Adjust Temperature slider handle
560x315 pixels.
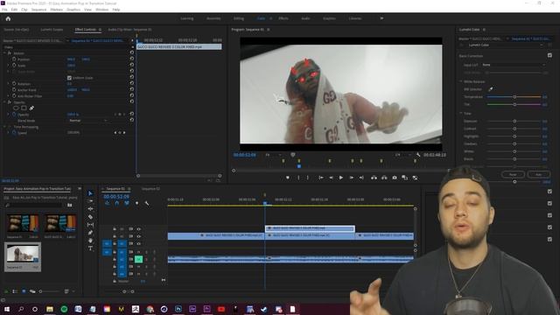pyautogui.click(x=514, y=97)
